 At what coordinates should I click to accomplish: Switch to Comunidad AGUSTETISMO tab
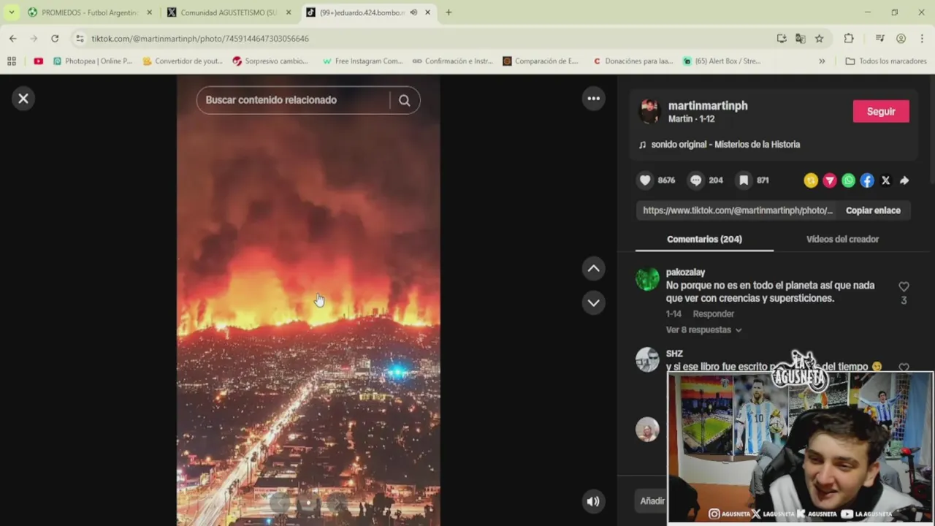tap(229, 12)
